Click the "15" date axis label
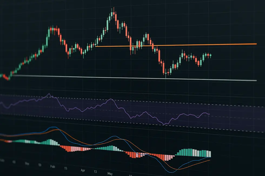Screen dimensions: 265x176 (65, 168)
